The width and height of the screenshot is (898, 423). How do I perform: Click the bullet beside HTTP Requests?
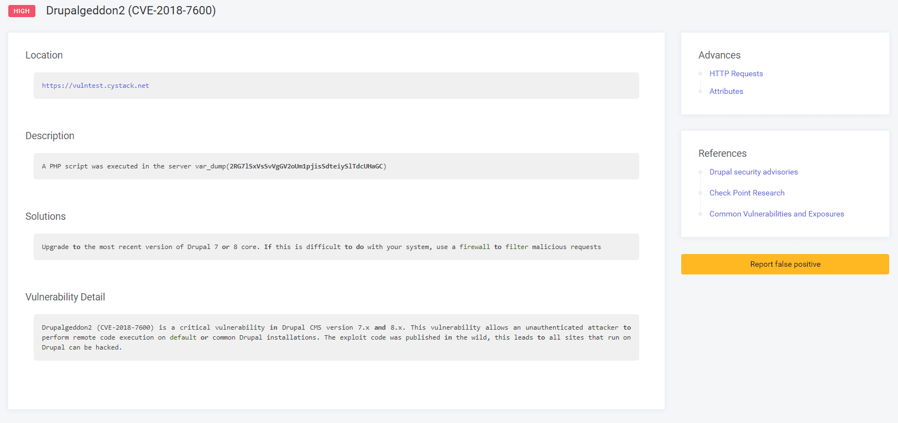click(x=700, y=73)
